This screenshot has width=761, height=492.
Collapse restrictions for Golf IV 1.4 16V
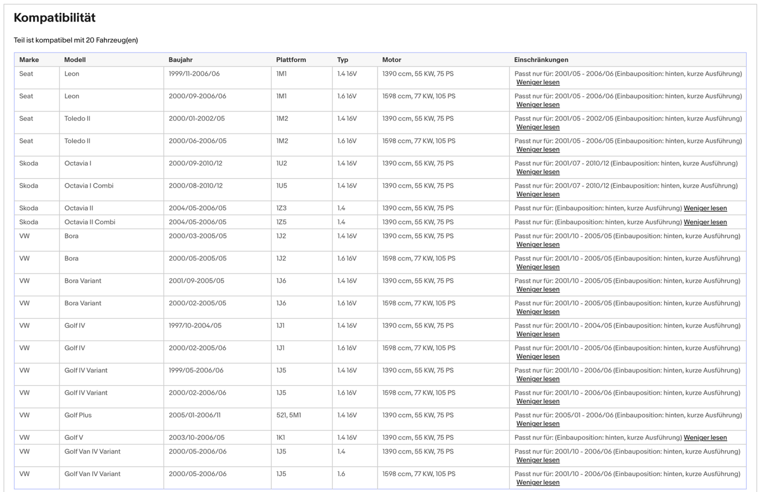(x=537, y=334)
